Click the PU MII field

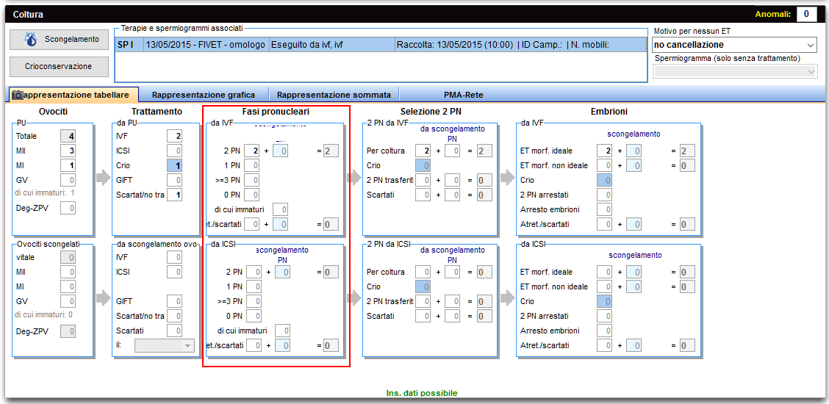pos(68,151)
